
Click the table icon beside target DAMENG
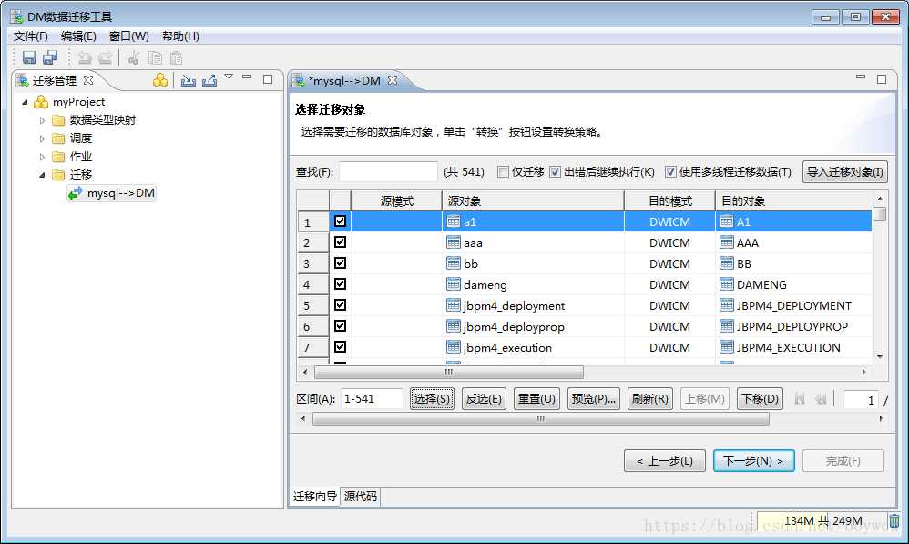pyautogui.click(x=727, y=283)
